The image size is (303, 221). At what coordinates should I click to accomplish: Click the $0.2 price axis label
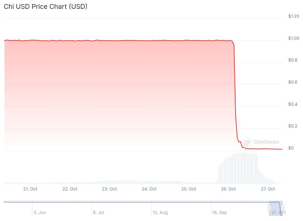293,126
